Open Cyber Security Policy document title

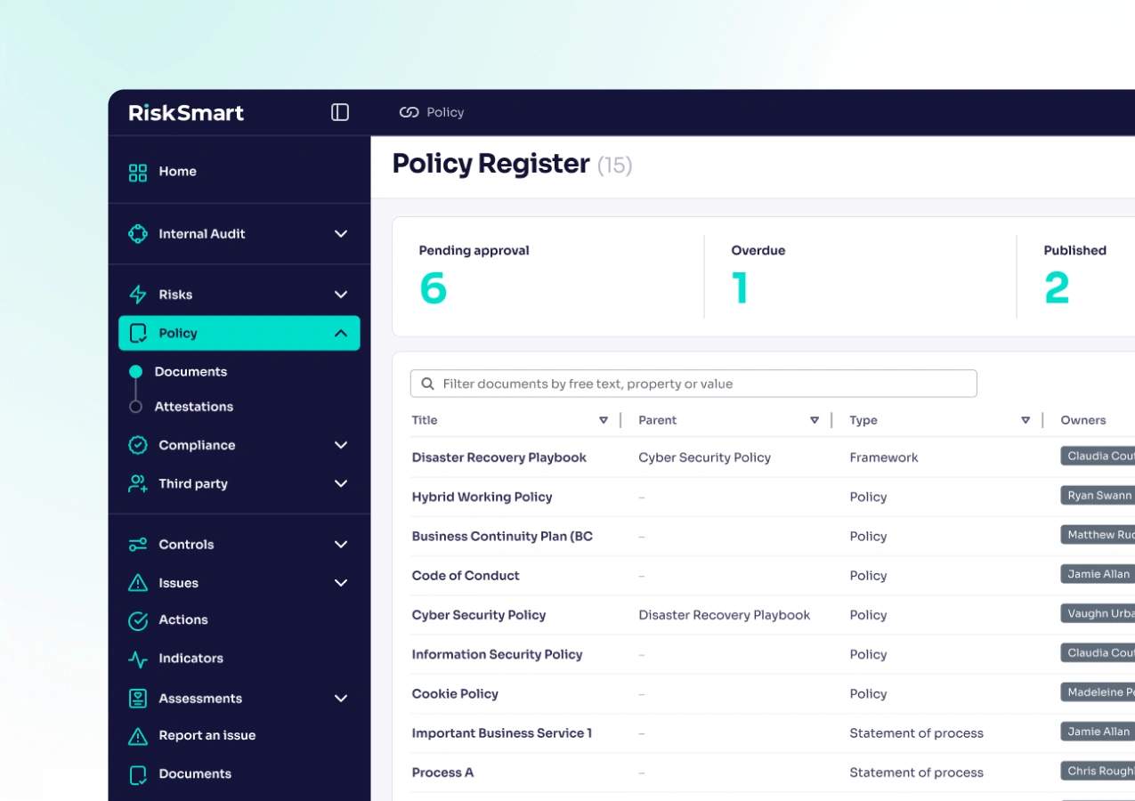point(479,615)
